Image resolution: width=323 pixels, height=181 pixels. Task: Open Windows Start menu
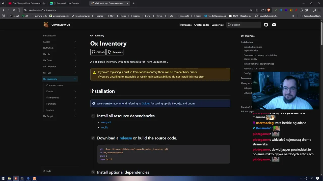coord(3,178)
